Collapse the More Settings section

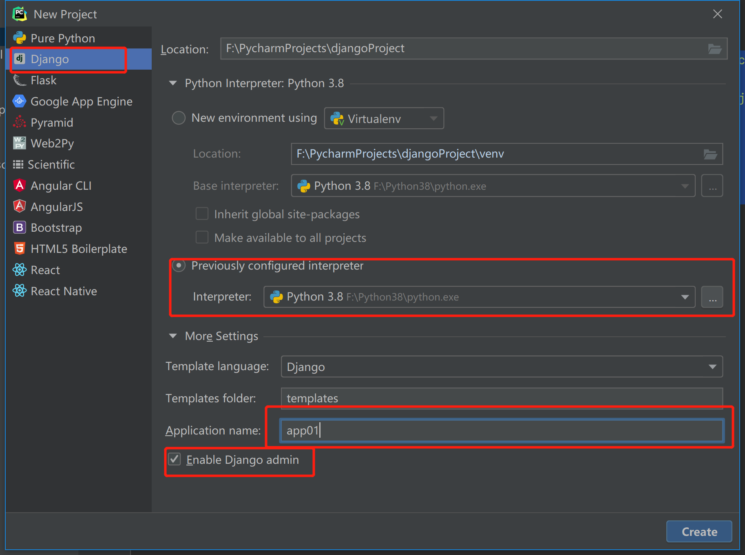(x=173, y=336)
